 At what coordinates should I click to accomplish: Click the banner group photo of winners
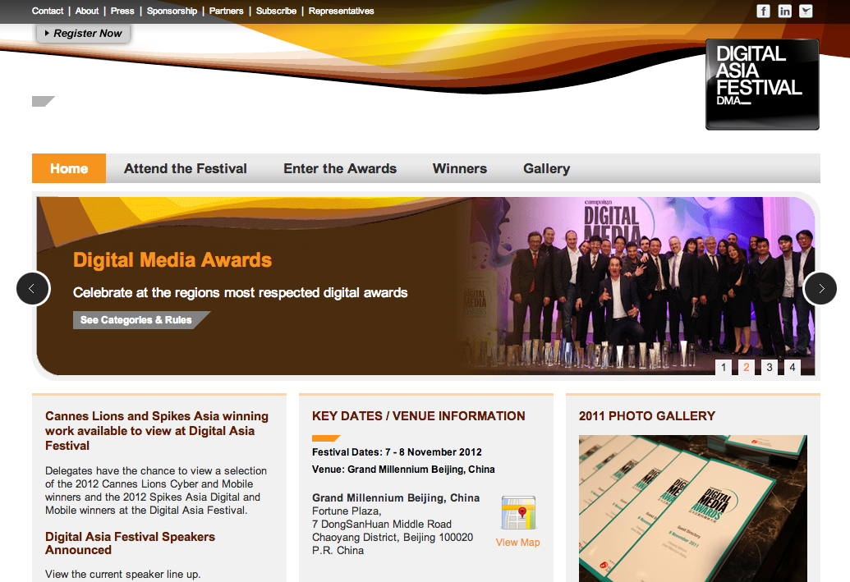pos(637,286)
